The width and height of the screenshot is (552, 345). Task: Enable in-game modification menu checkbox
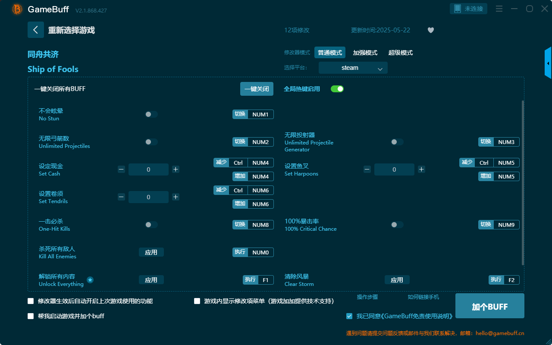(x=197, y=301)
